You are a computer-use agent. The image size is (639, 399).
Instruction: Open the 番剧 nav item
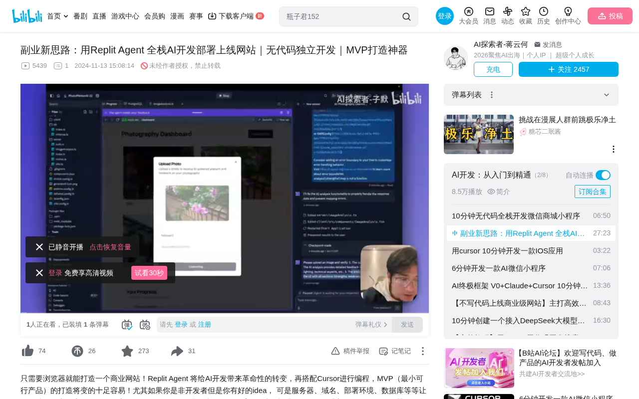point(80,16)
